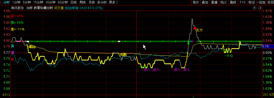Click the 5.80 price axis label
The height and width of the screenshot is (98, 274).
(7, 41)
